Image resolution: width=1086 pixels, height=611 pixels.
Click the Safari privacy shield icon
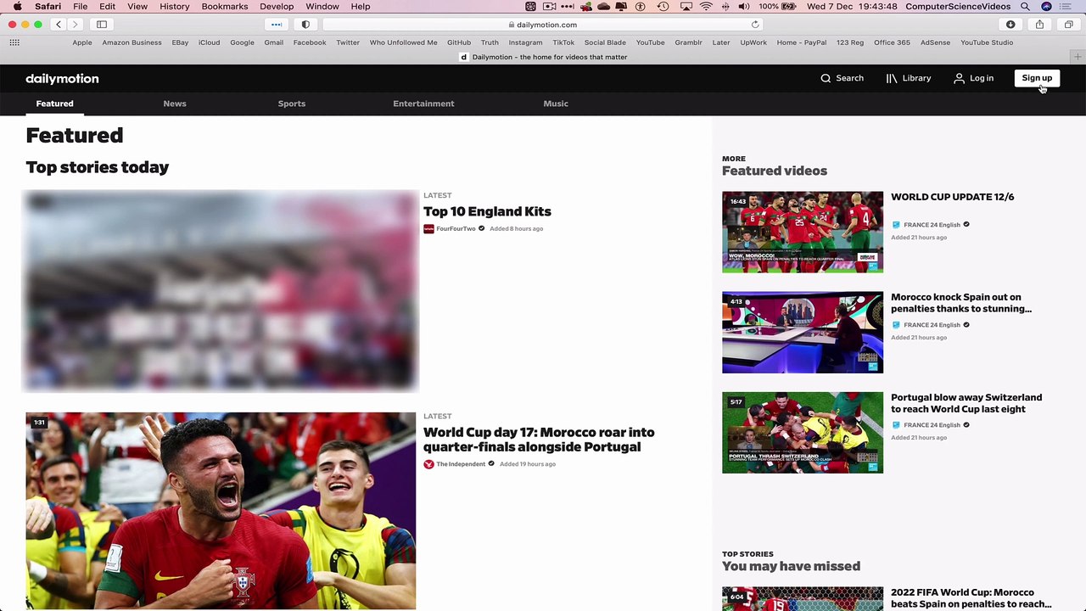click(305, 25)
